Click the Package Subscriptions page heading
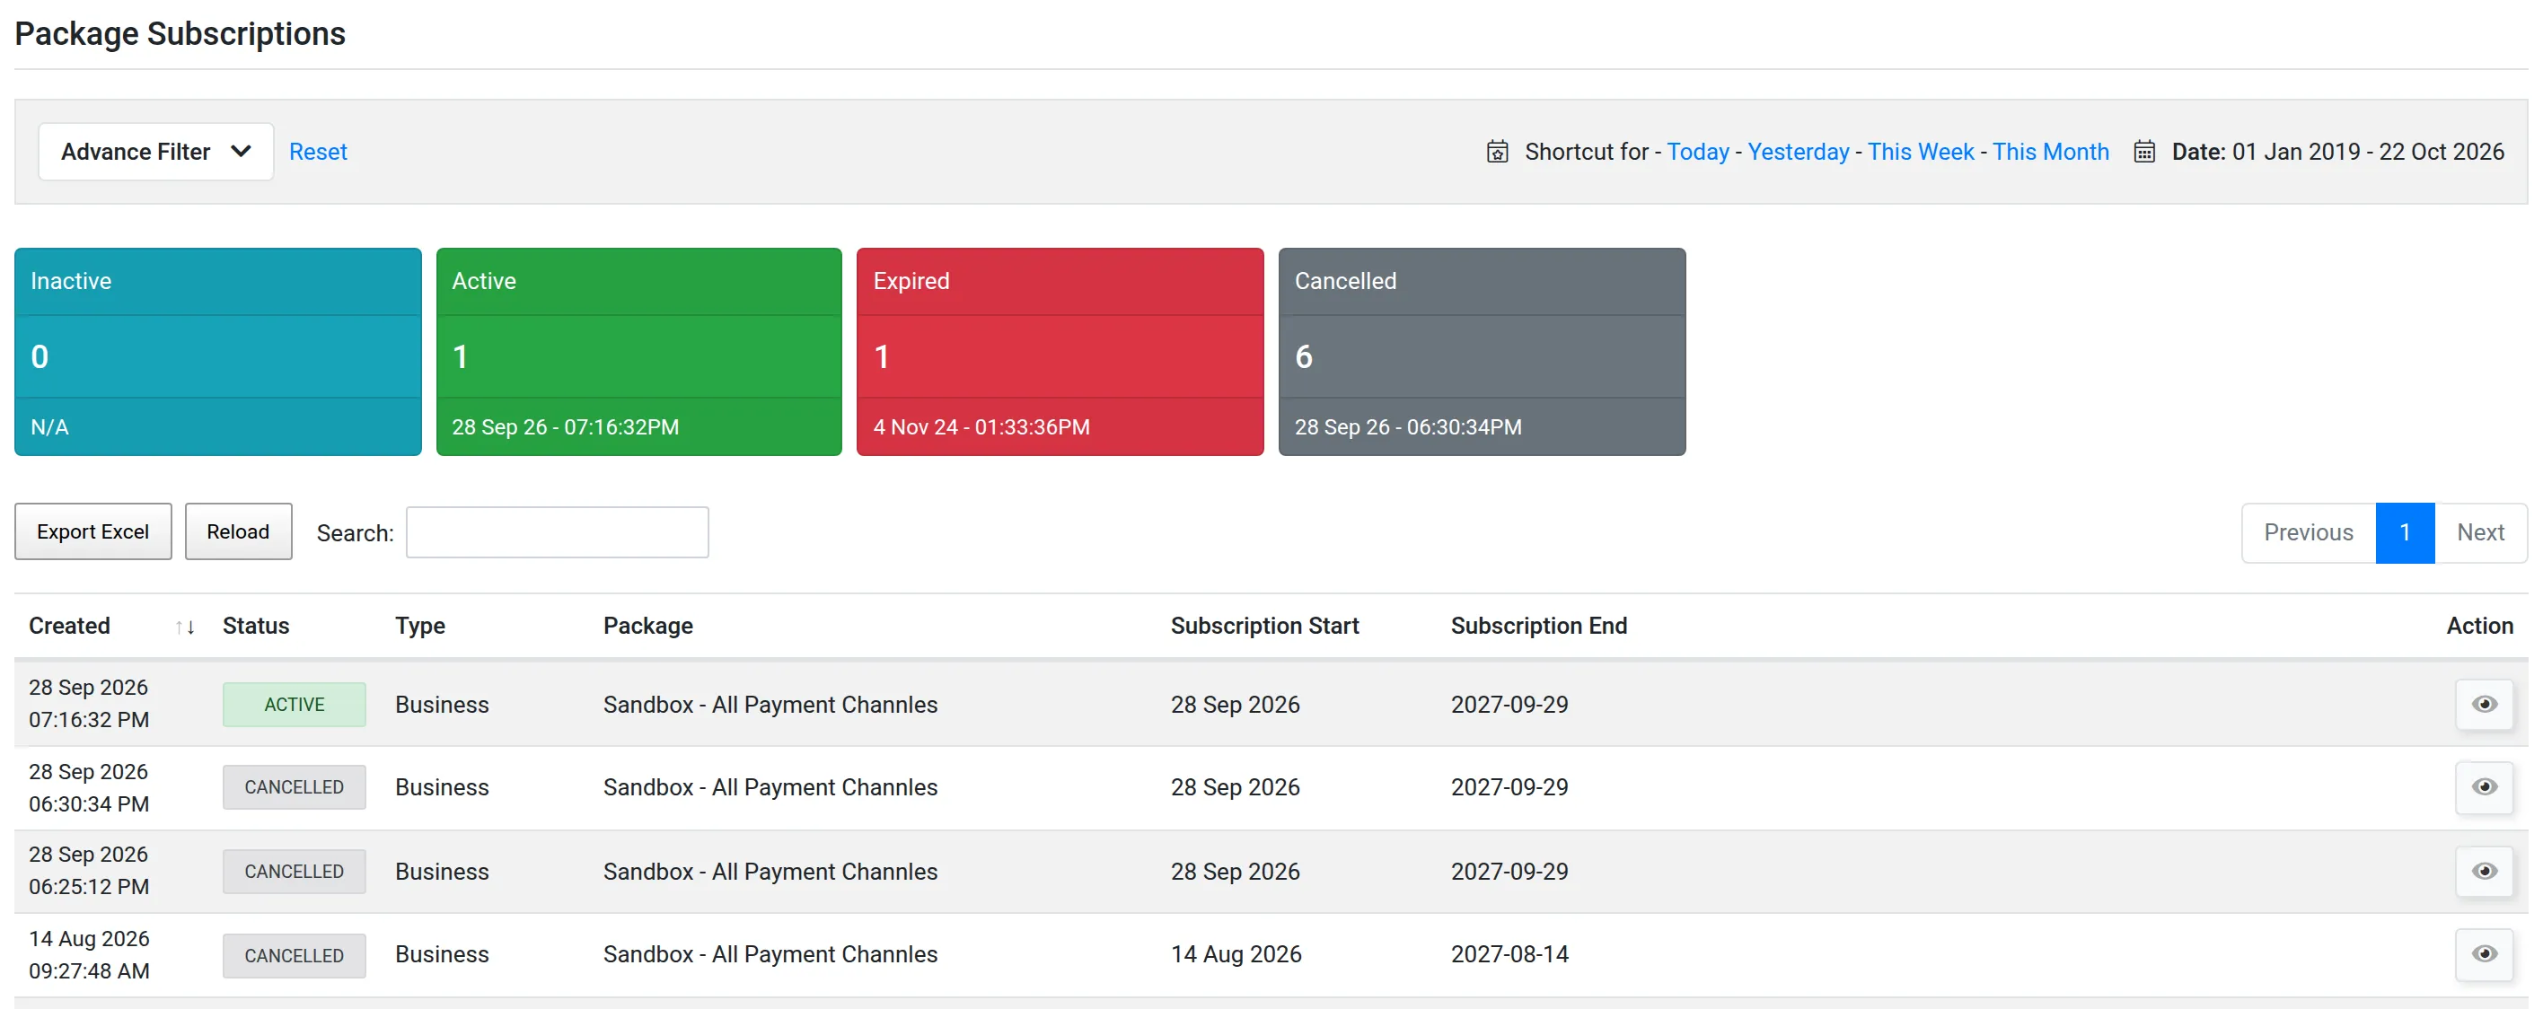2543x1009 pixels. (x=180, y=33)
